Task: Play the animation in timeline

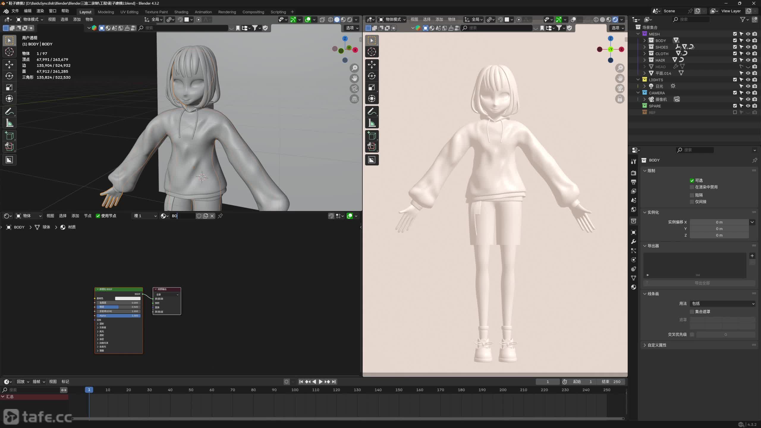Action: [x=320, y=382]
